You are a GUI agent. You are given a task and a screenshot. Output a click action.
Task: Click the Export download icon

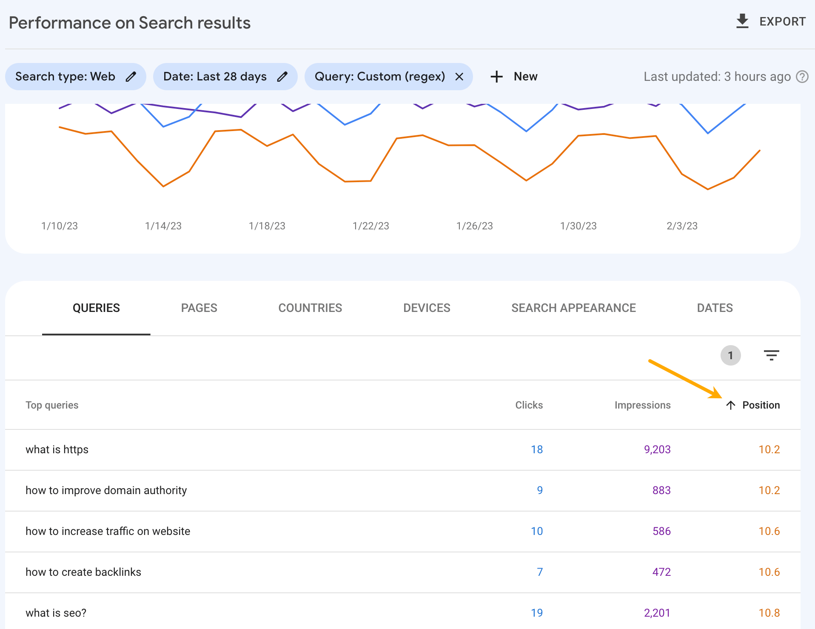click(x=742, y=21)
